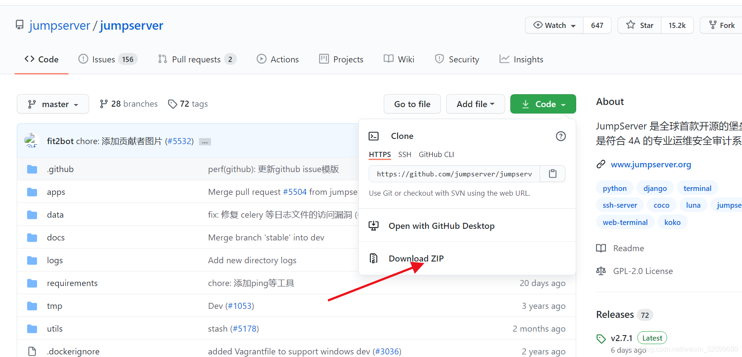Open the #1053 commit link on tmp row

click(240, 306)
